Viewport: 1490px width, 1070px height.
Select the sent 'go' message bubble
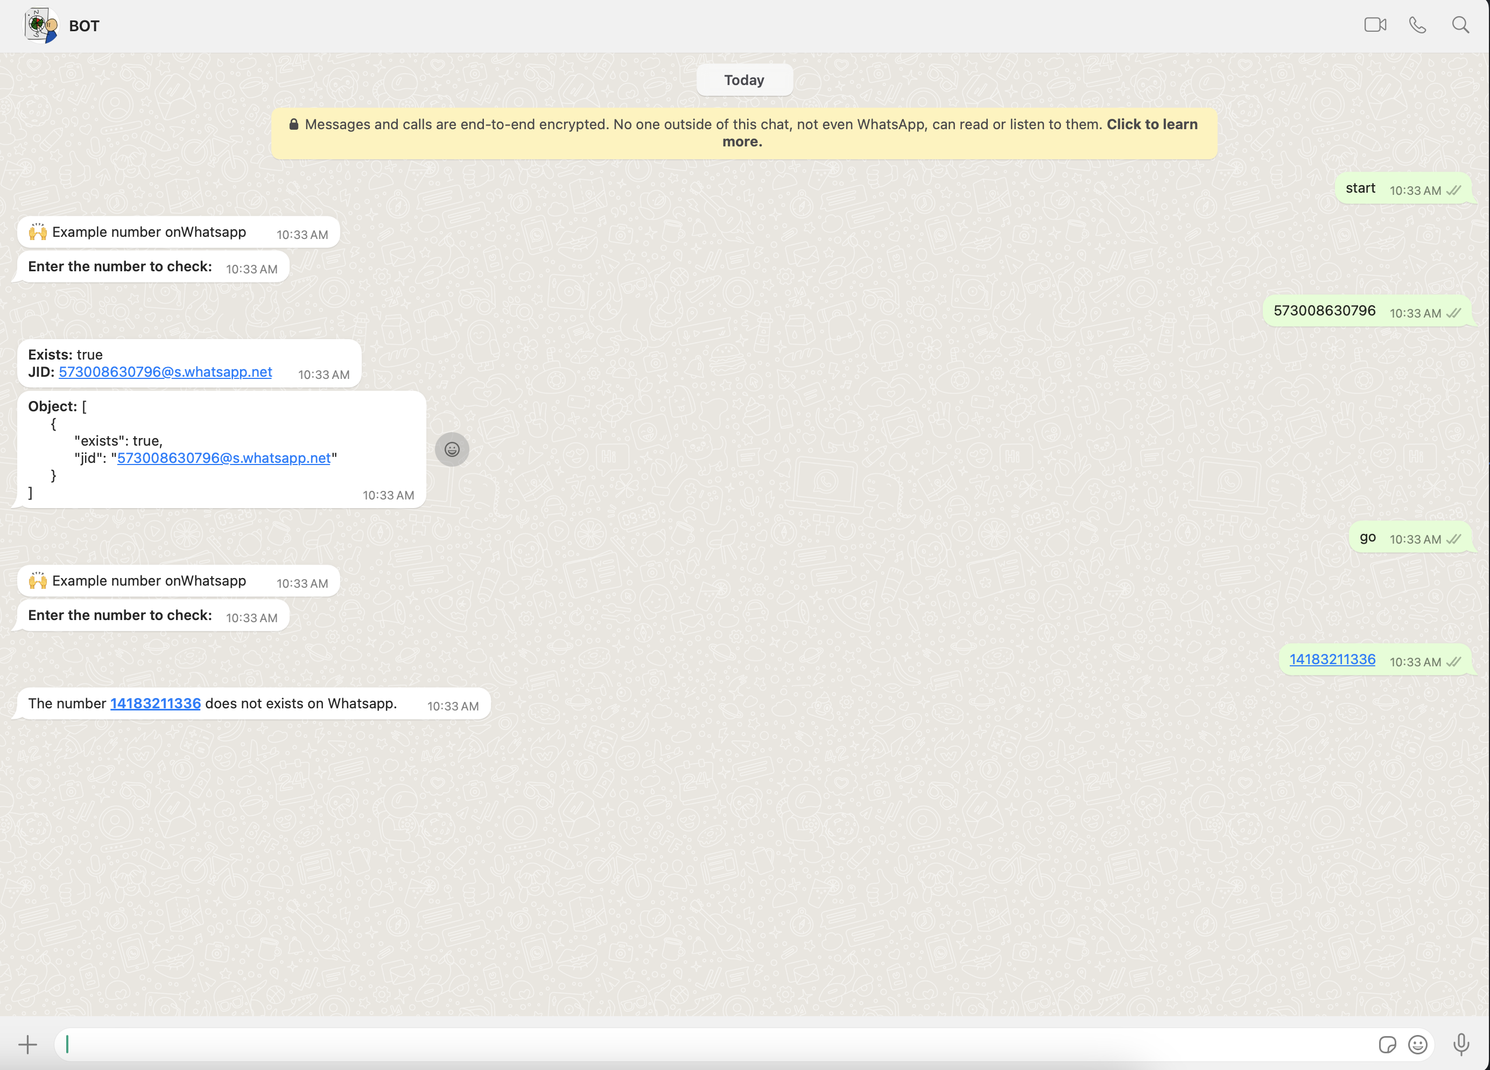[1367, 537]
